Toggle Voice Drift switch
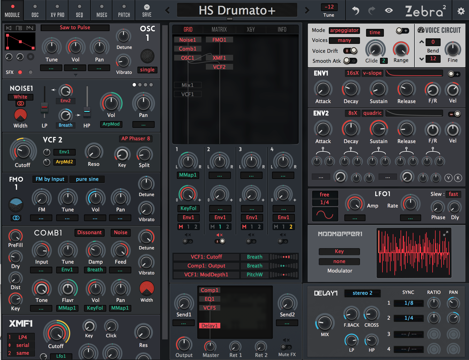 pos(350,51)
